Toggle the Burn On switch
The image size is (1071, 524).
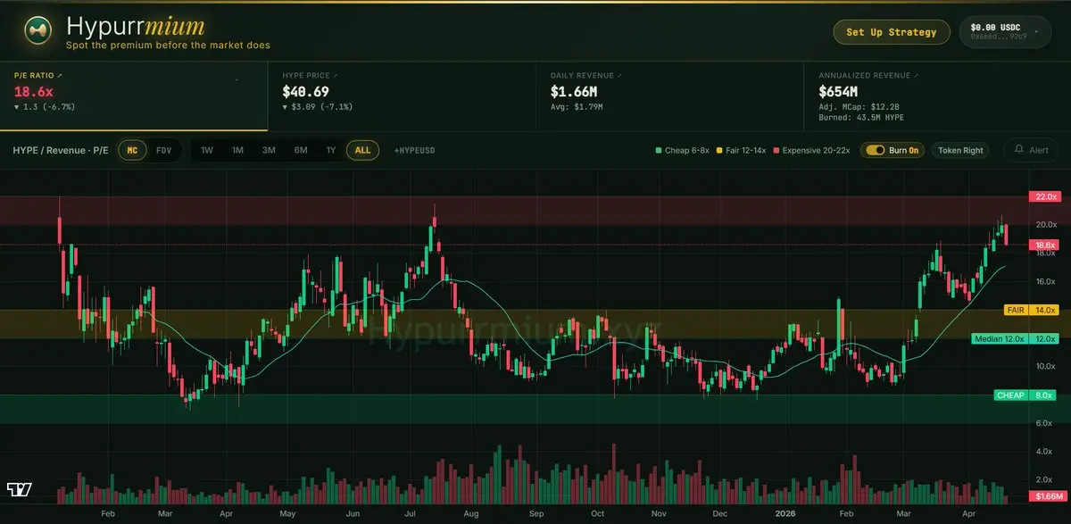875,151
